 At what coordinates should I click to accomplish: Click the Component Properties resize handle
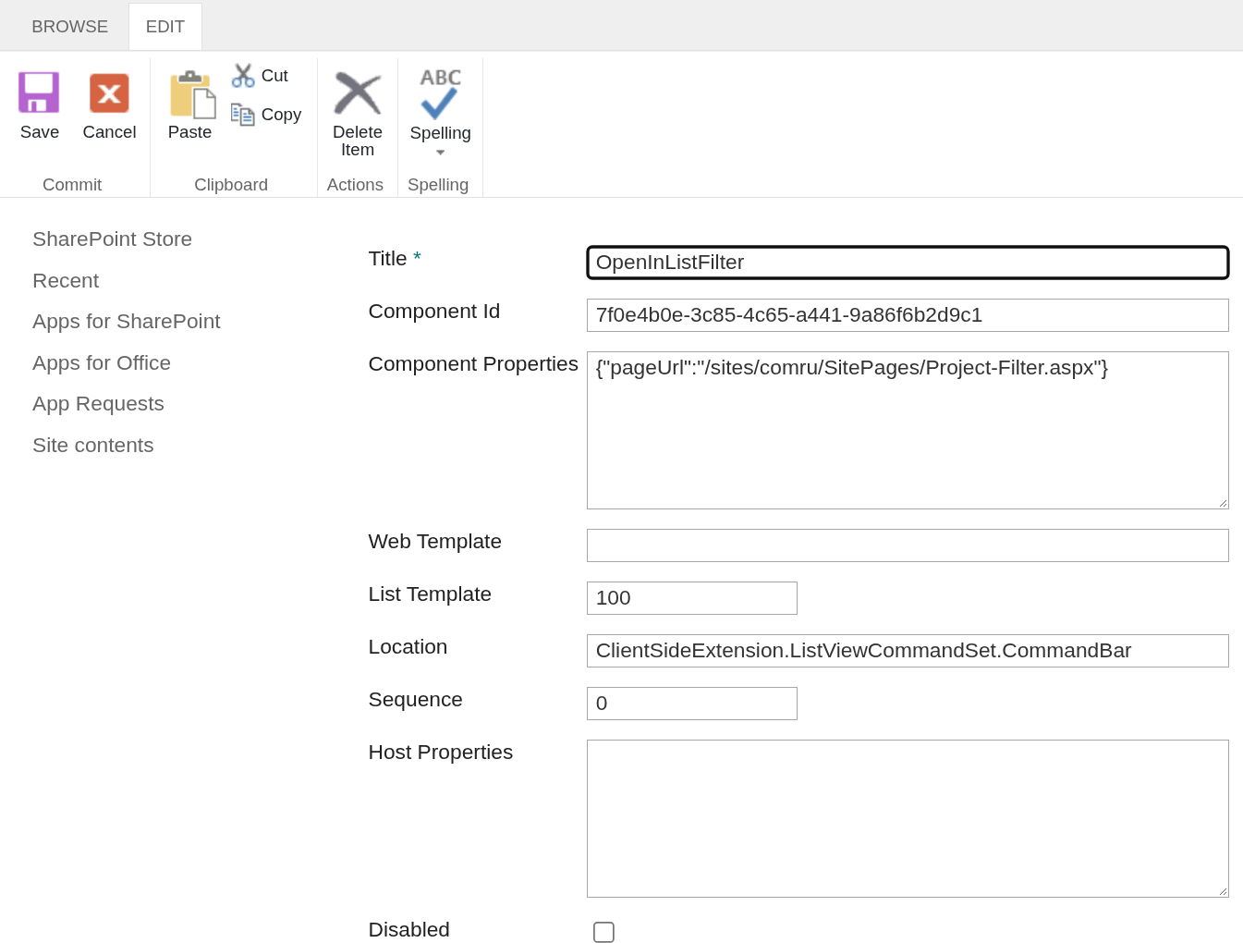(x=1223, y=503)
